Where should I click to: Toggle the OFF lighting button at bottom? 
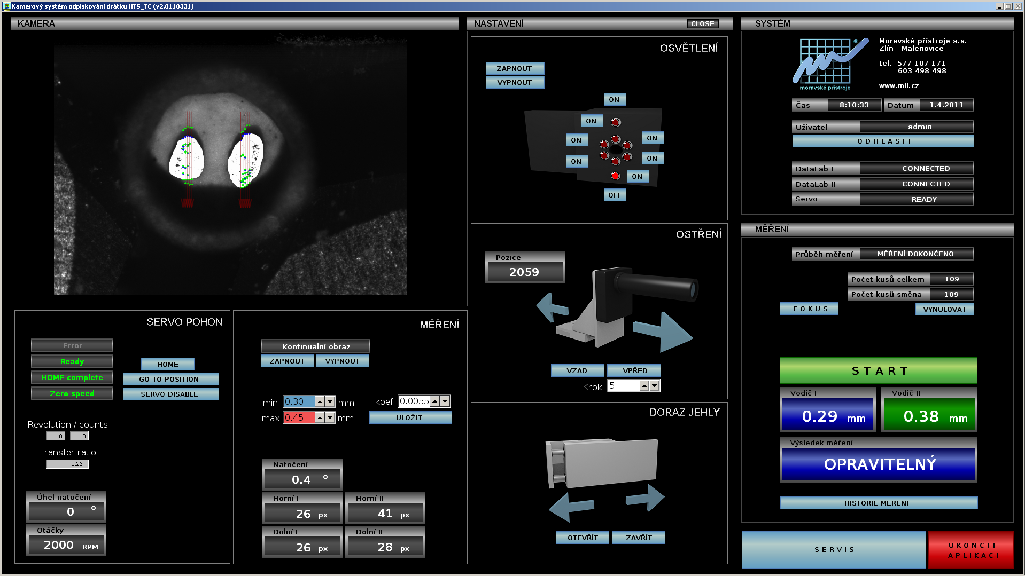tap(615, 195)
